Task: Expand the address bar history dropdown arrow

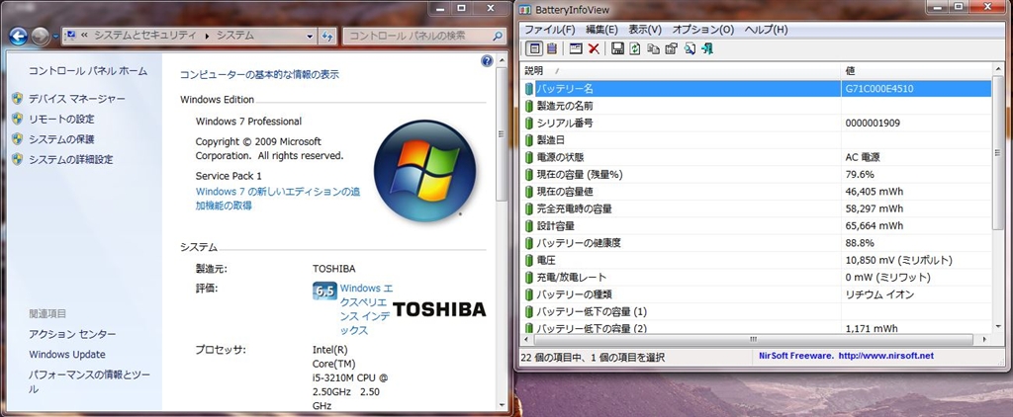Action: [310, 37]
